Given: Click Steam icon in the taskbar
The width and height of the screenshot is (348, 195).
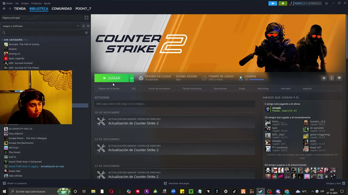Looking at the screenshot, I should [x=260, y=191].
